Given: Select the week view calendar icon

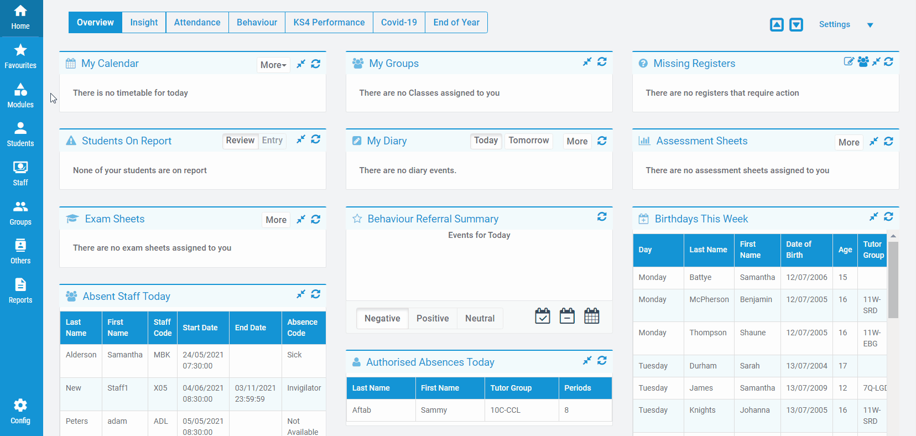Looking at the screenshot, I should pyautogui.click(x=567, y=316).
